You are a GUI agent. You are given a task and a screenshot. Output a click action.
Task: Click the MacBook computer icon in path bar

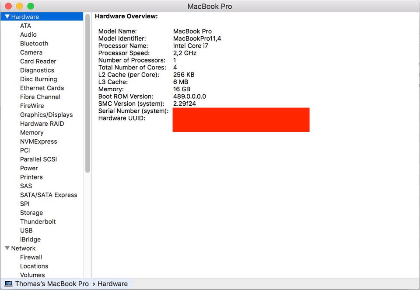[x=8, y=283]
